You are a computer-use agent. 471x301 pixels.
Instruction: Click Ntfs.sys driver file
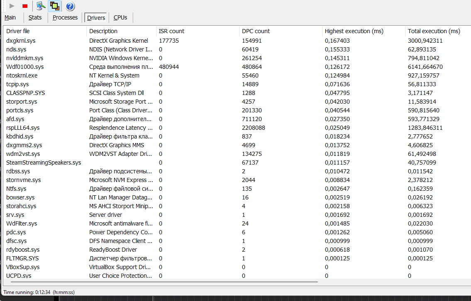coord(16,189)
